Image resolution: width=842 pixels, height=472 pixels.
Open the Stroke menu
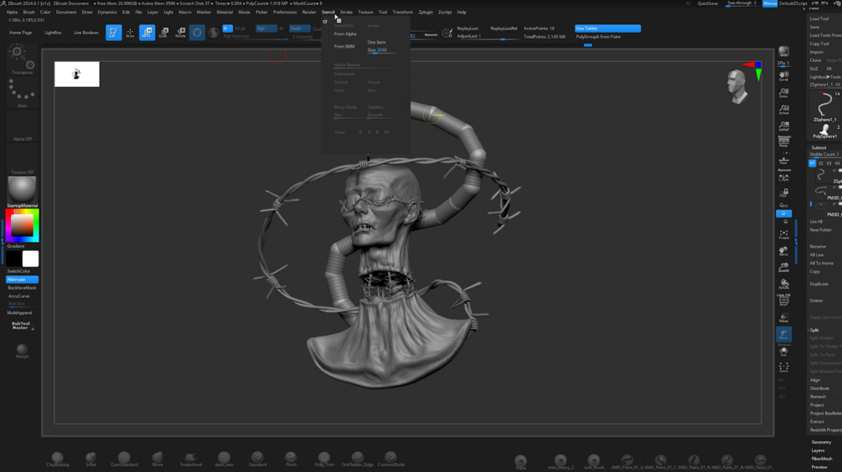coord(346,13)
